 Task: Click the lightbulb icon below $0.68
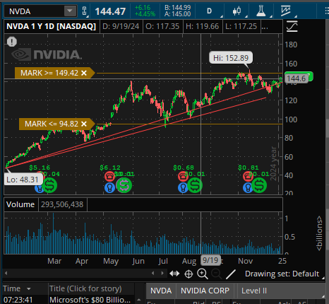tap(183, 188)
